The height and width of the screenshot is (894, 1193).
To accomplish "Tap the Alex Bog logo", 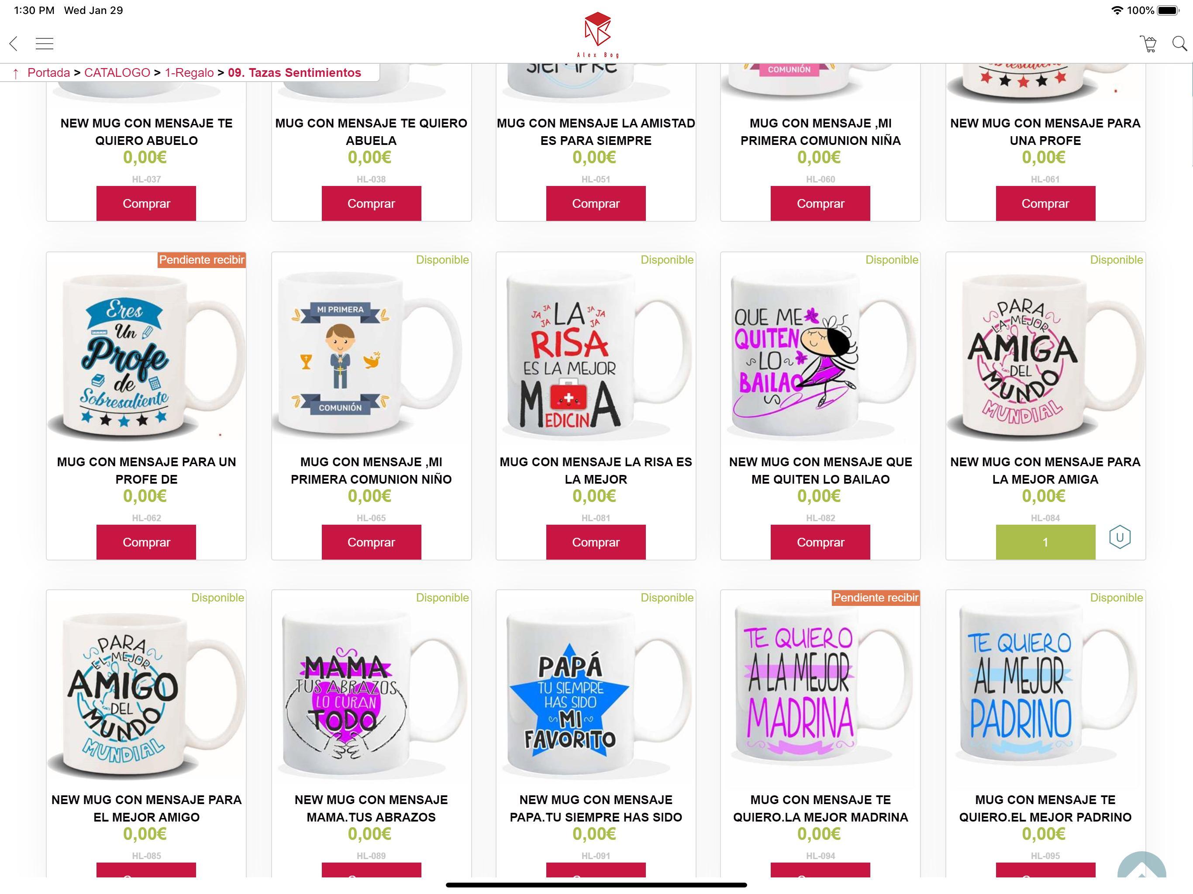I will point(597,34).
